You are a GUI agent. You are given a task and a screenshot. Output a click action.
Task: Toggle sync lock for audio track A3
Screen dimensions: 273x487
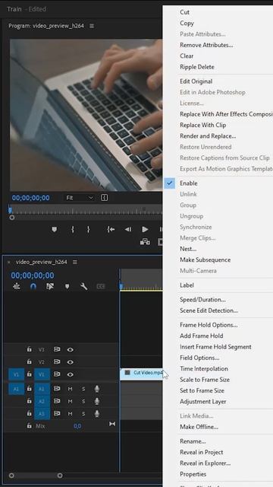pyautogui.click(x=57, y=413)
